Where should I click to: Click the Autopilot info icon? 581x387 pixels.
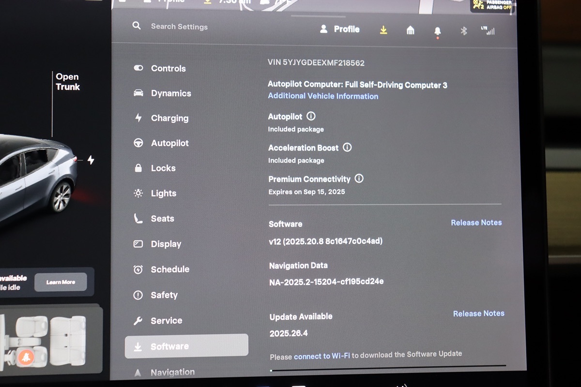[x=311, y=116]
